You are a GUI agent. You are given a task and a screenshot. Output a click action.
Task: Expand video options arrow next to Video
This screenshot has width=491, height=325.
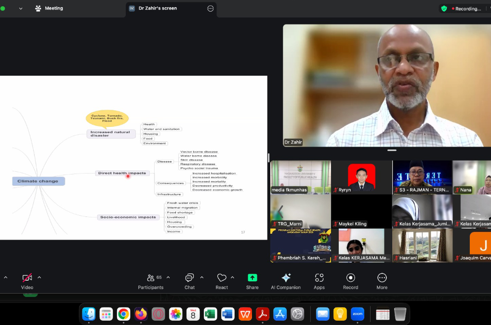40,277
